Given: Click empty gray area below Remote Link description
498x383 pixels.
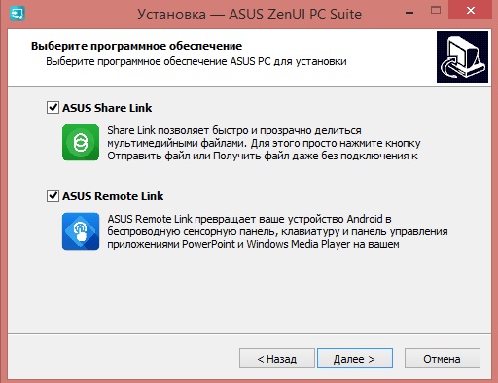Looking at the screenshot, I should [249, 292].
